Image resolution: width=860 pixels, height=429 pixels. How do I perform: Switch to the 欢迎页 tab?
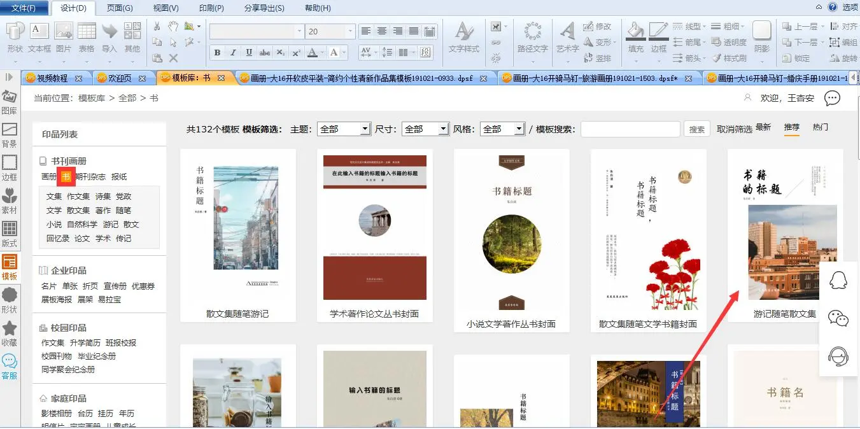(120, 78)
